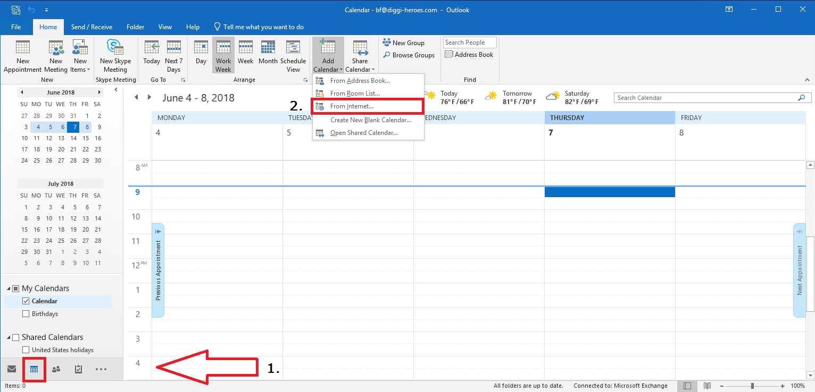Choose From Room List menu entry

point(368,93)
